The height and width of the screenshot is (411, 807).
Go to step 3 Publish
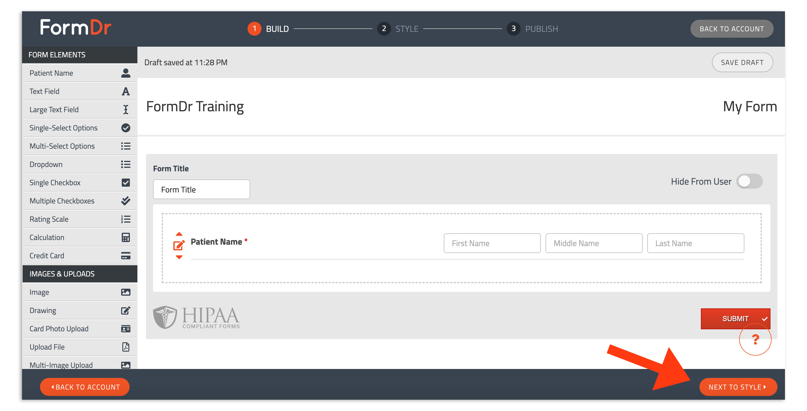tap(532, 29)
